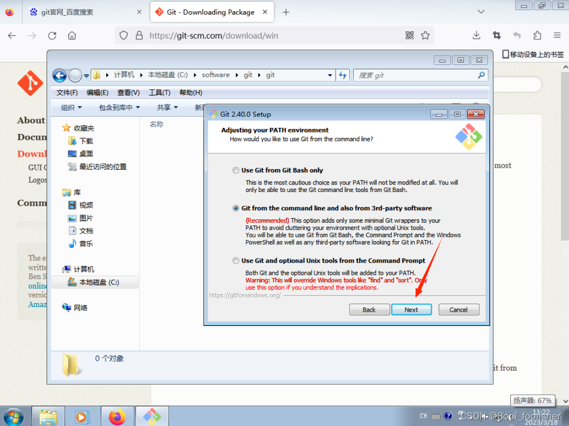This screenshot has width=569, height=426.
Task: Click the shield tracking protection icon
Action: (124, 35)
